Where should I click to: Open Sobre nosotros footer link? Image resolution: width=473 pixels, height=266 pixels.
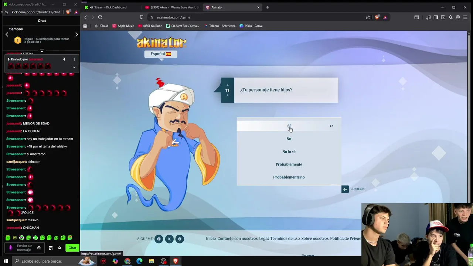[x=315, y=239]
